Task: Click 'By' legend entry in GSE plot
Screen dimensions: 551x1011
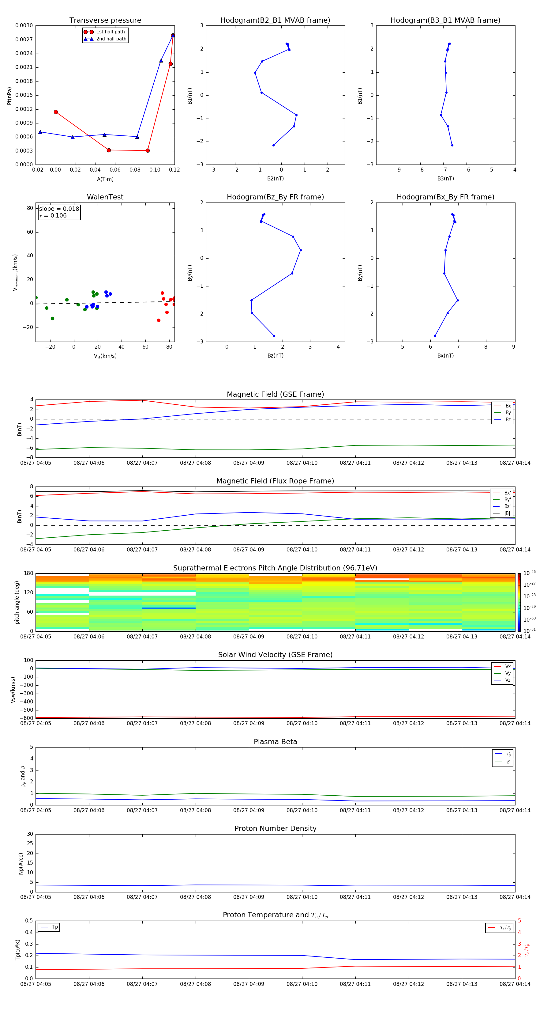Action: (502, 413)
